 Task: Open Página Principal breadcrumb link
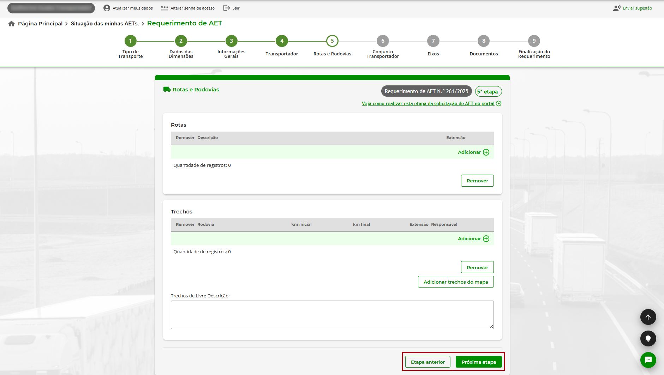click(x=40, y=24)
